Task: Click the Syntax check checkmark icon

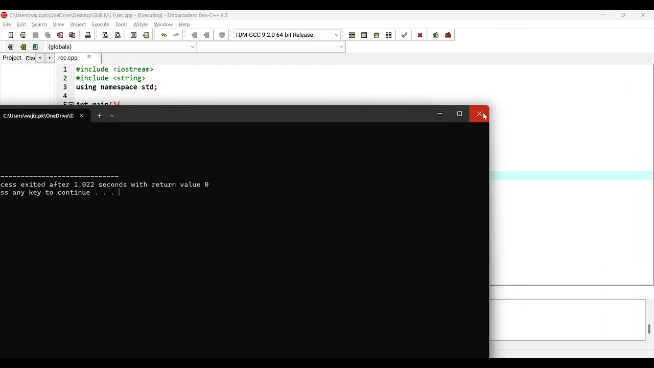Action: [x=404, y=35]
